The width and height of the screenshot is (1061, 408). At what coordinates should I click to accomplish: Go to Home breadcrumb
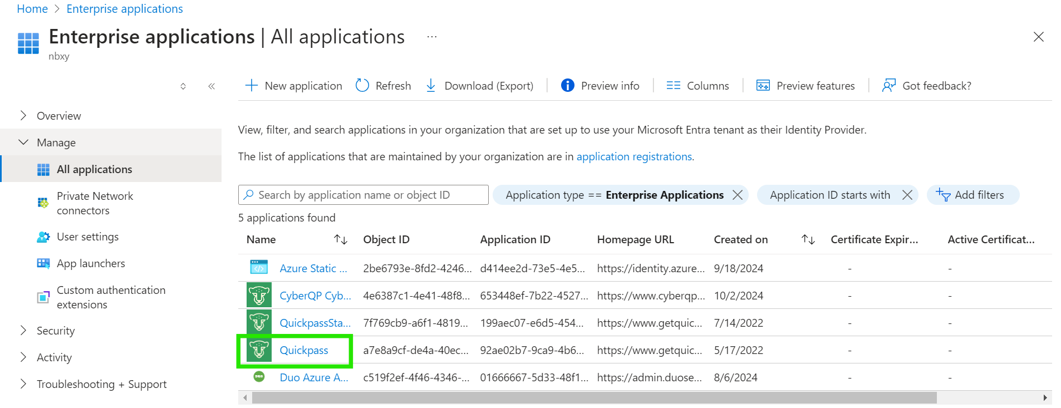32,9
